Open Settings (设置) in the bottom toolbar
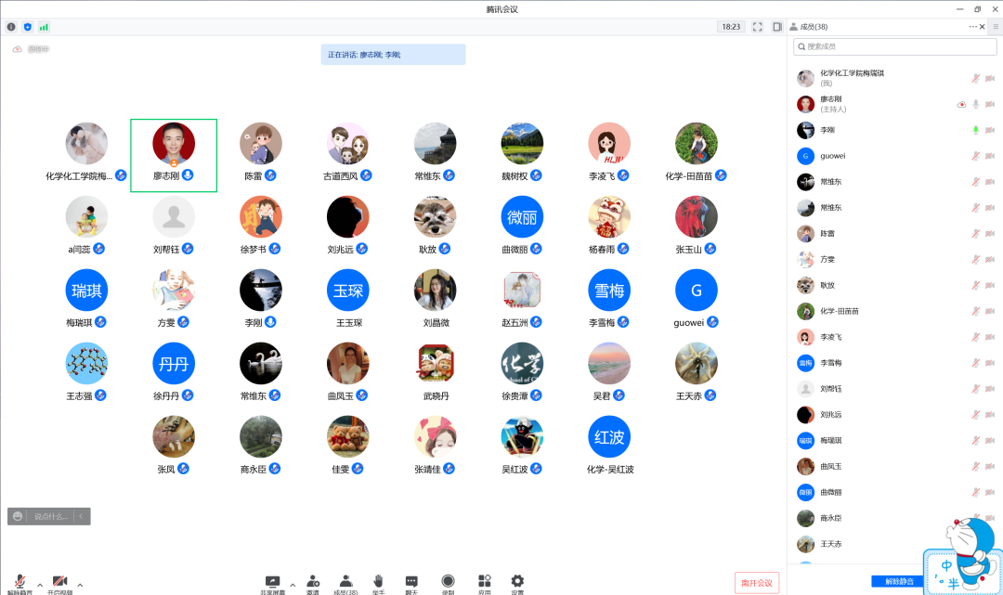The height and width of the screenshot is (595, 1003). (x=517, y=582)
